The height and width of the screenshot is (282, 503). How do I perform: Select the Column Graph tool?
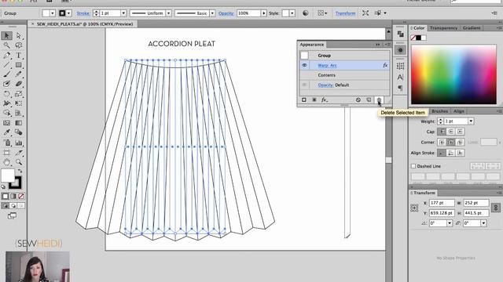(x=19, y=143)
